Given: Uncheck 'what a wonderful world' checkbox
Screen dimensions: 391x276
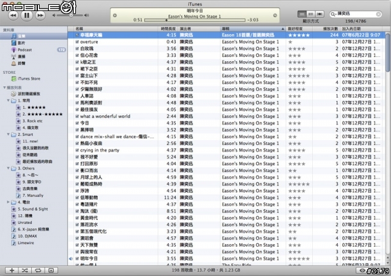Looking at the screenshot, I should tap(77, 116).
